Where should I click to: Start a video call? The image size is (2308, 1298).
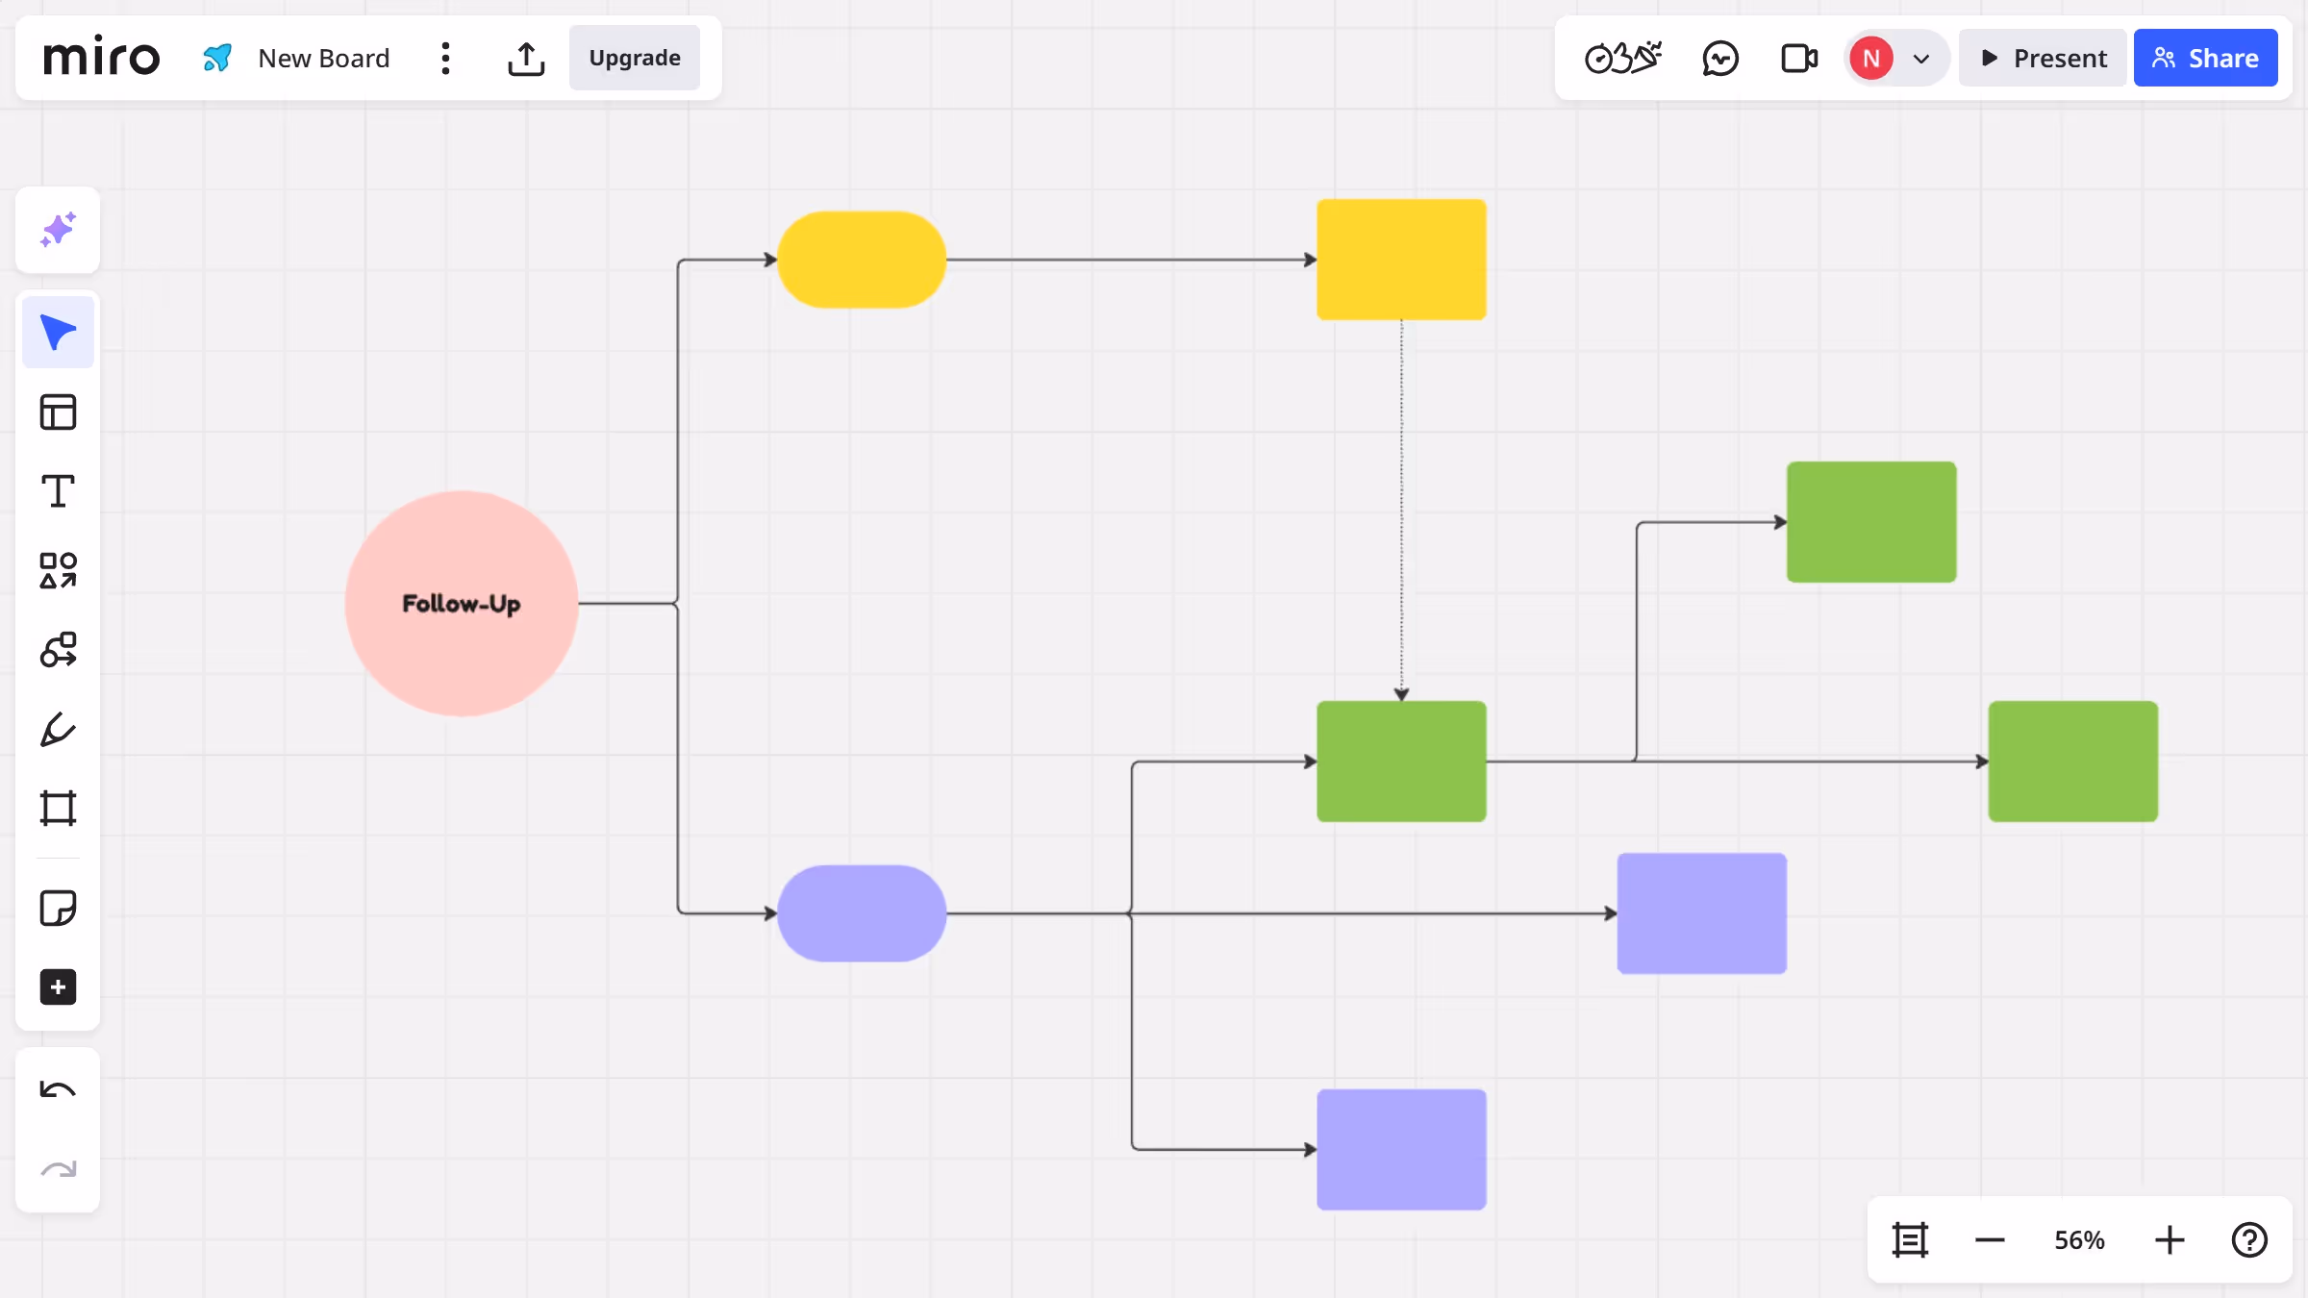pyautogui.click(x=1798, y=58)
